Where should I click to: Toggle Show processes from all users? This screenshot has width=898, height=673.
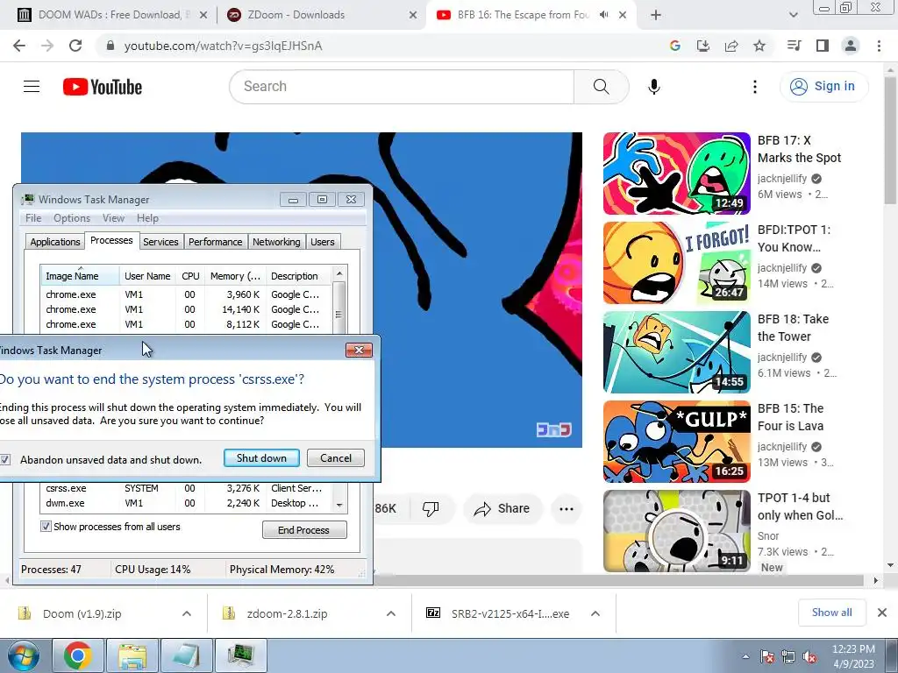(46, 527)
